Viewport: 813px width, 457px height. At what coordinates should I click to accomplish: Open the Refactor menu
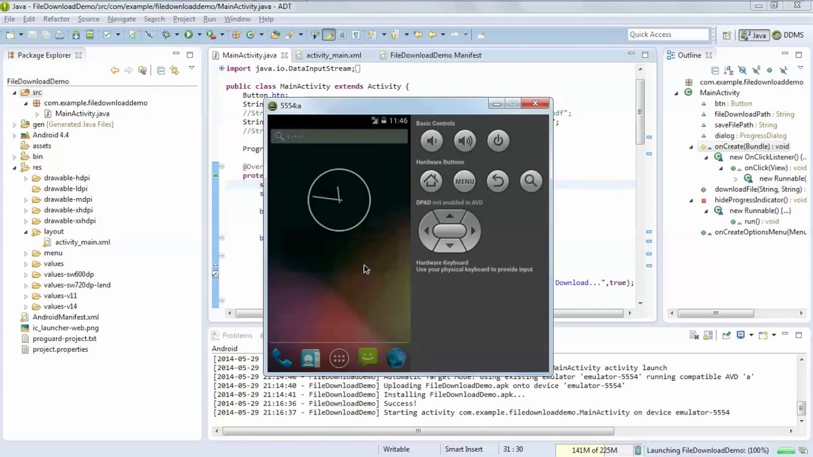pos(57,19)
